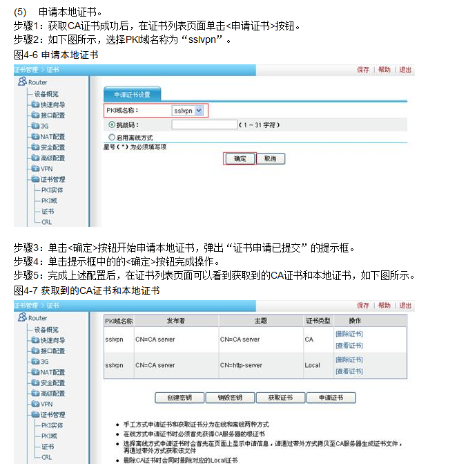Click VPN folder icon in upper tree

[x=35, y=168]
